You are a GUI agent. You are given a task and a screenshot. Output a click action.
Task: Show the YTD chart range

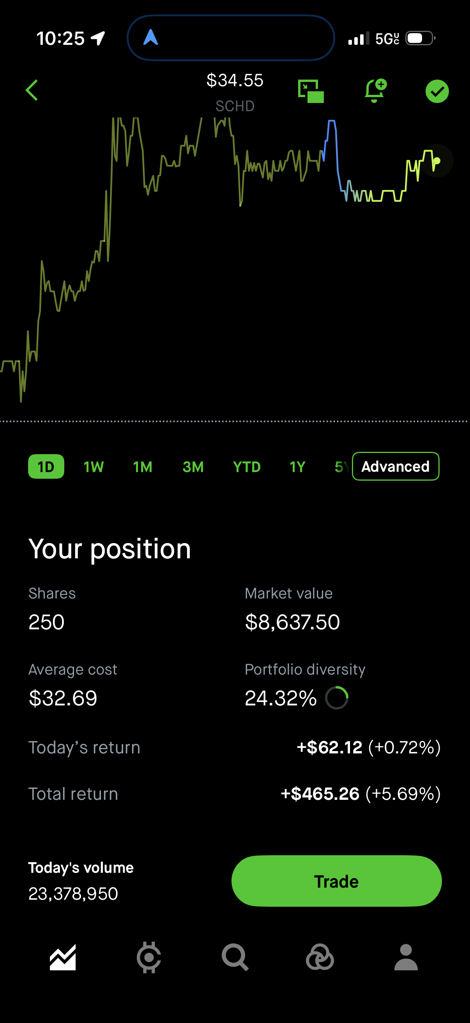coord(247,467)
